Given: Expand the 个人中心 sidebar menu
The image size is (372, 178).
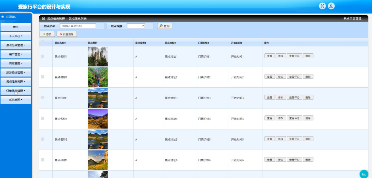Looking at the screenshot, I should tap(16, 36).
